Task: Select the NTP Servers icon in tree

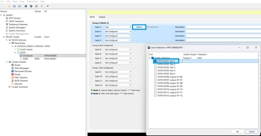Action: tap(7, 18)
